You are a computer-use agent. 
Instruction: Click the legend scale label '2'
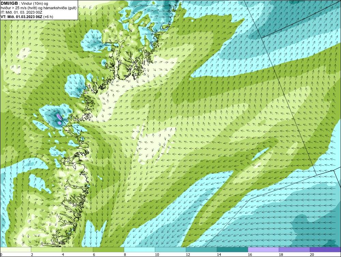point(32,255)
